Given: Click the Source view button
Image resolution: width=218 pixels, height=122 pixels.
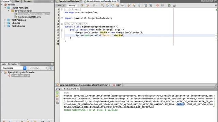Looking at the screenshot, I should pyautogui.click(x=61, y=5).
